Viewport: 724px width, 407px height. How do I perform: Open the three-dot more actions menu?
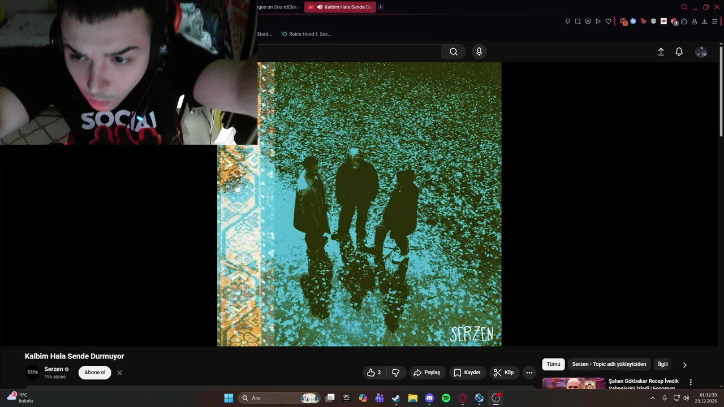click(529, 373)
